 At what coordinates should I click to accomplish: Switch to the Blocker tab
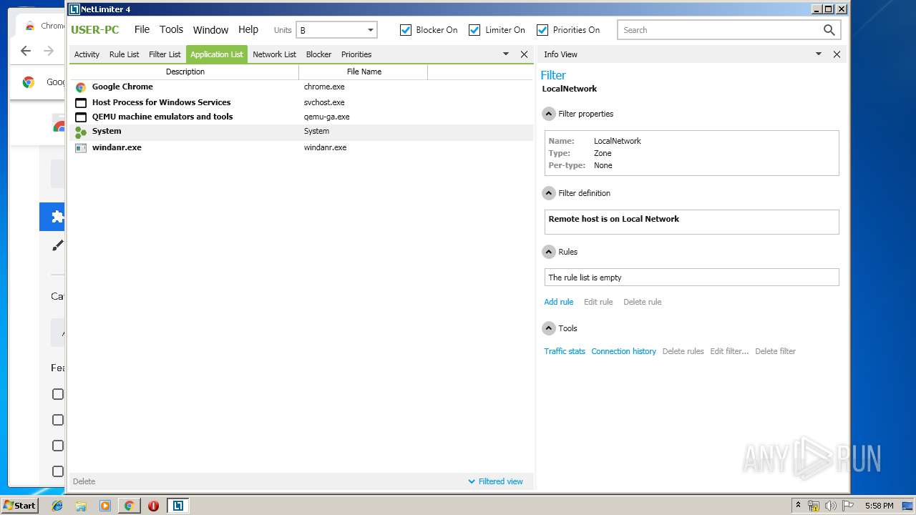point(318,54)
